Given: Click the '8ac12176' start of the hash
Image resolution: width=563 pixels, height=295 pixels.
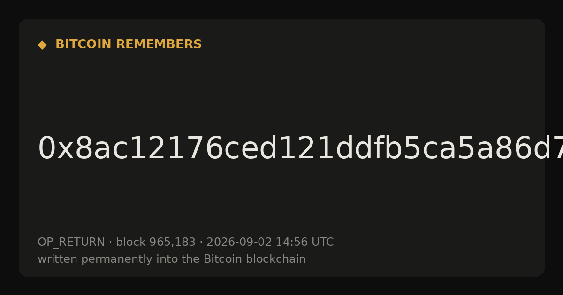Looking at the screenshot, I should 148,149.
